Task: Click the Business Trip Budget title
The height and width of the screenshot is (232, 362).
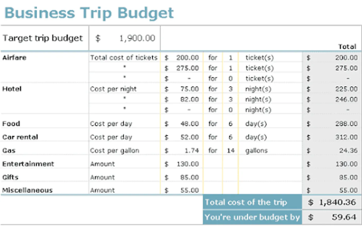Action: pyautogui.click(x=89, y=13)
